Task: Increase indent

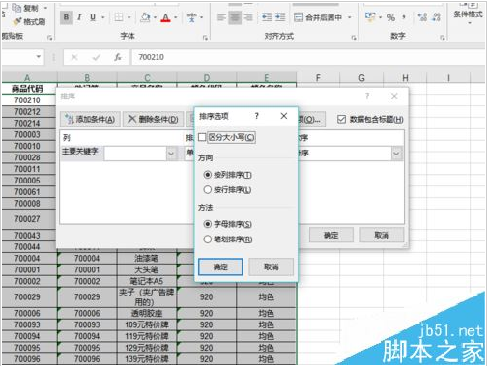Action: coord(280,17)
